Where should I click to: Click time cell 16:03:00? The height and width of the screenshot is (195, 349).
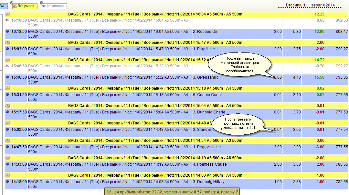[19, 49]
